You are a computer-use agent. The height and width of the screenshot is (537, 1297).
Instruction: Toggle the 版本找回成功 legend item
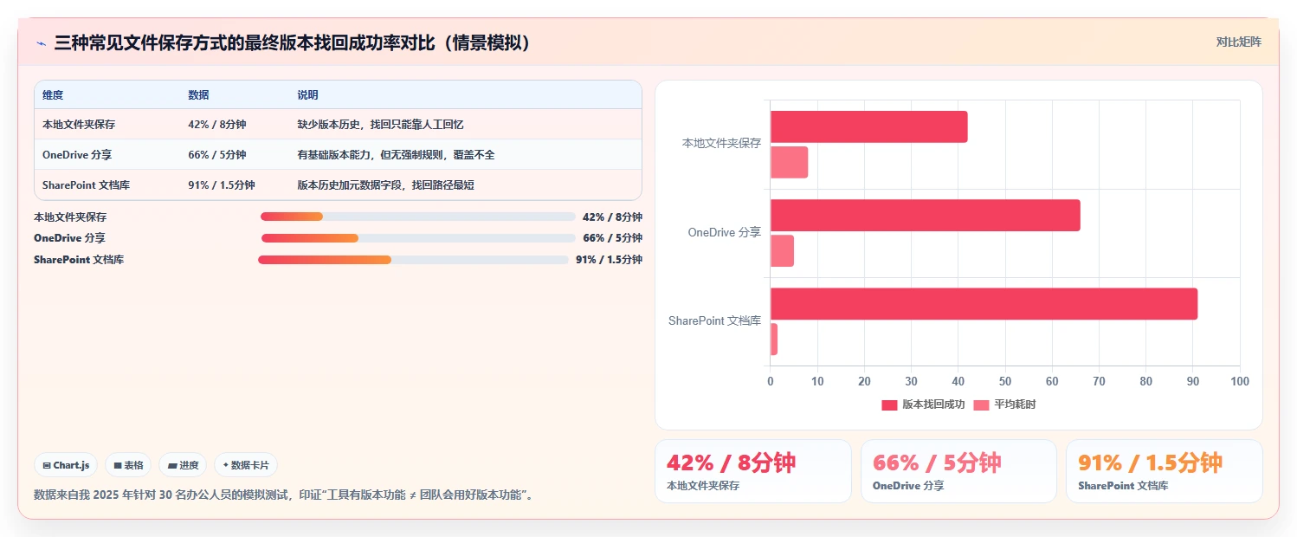(923, 404)
